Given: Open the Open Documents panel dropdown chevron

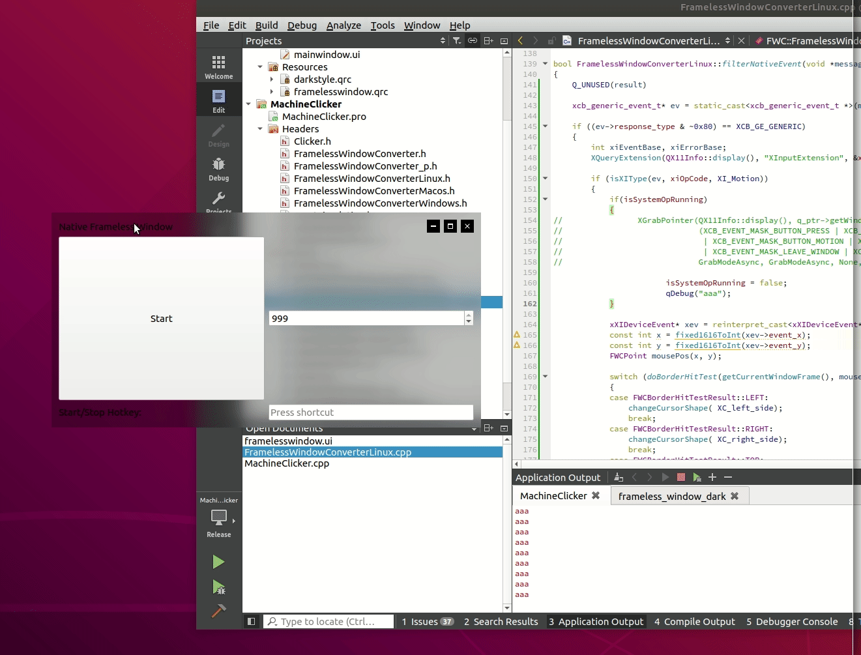Looking at the screenshot, I should (x=474, y=428).
